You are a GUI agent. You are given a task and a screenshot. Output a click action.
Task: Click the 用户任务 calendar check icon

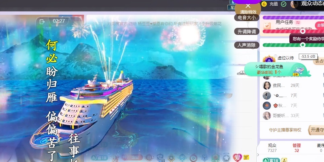[x=267, y=25]
